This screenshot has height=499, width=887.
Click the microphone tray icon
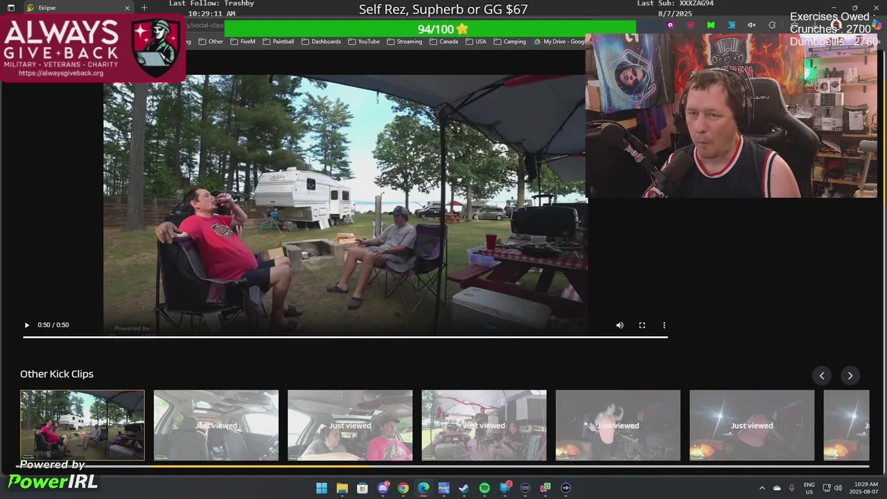tap(792, 488)
